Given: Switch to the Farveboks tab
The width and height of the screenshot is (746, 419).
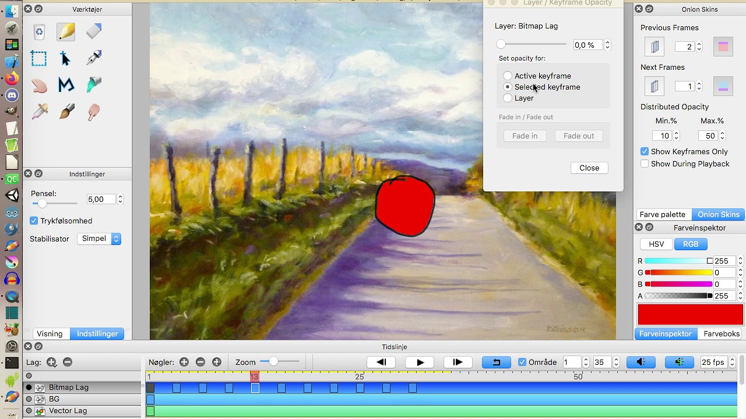Looking at the screenshot, I should pos(722,333).
